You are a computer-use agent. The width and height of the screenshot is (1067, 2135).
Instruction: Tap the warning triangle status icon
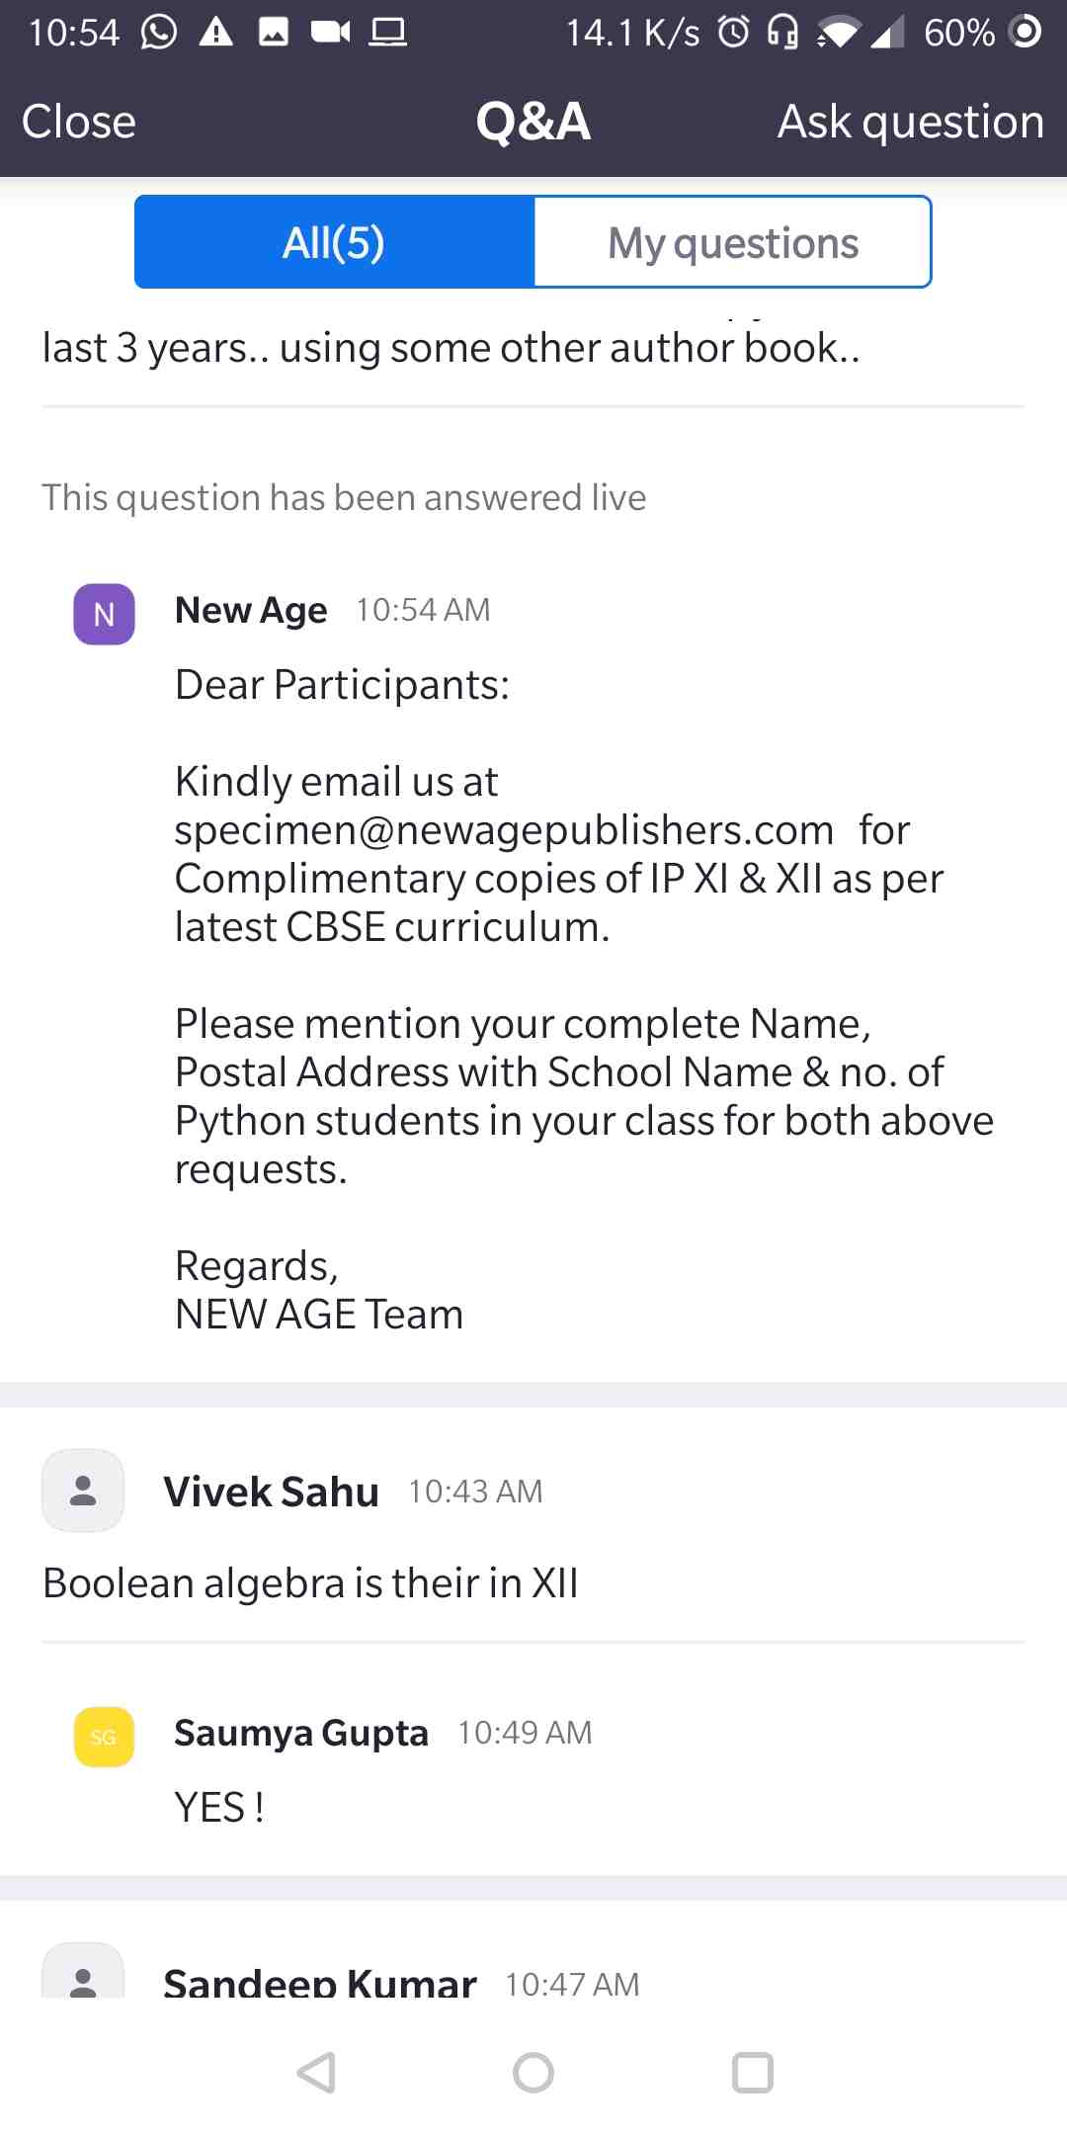(x=215, y=33)
